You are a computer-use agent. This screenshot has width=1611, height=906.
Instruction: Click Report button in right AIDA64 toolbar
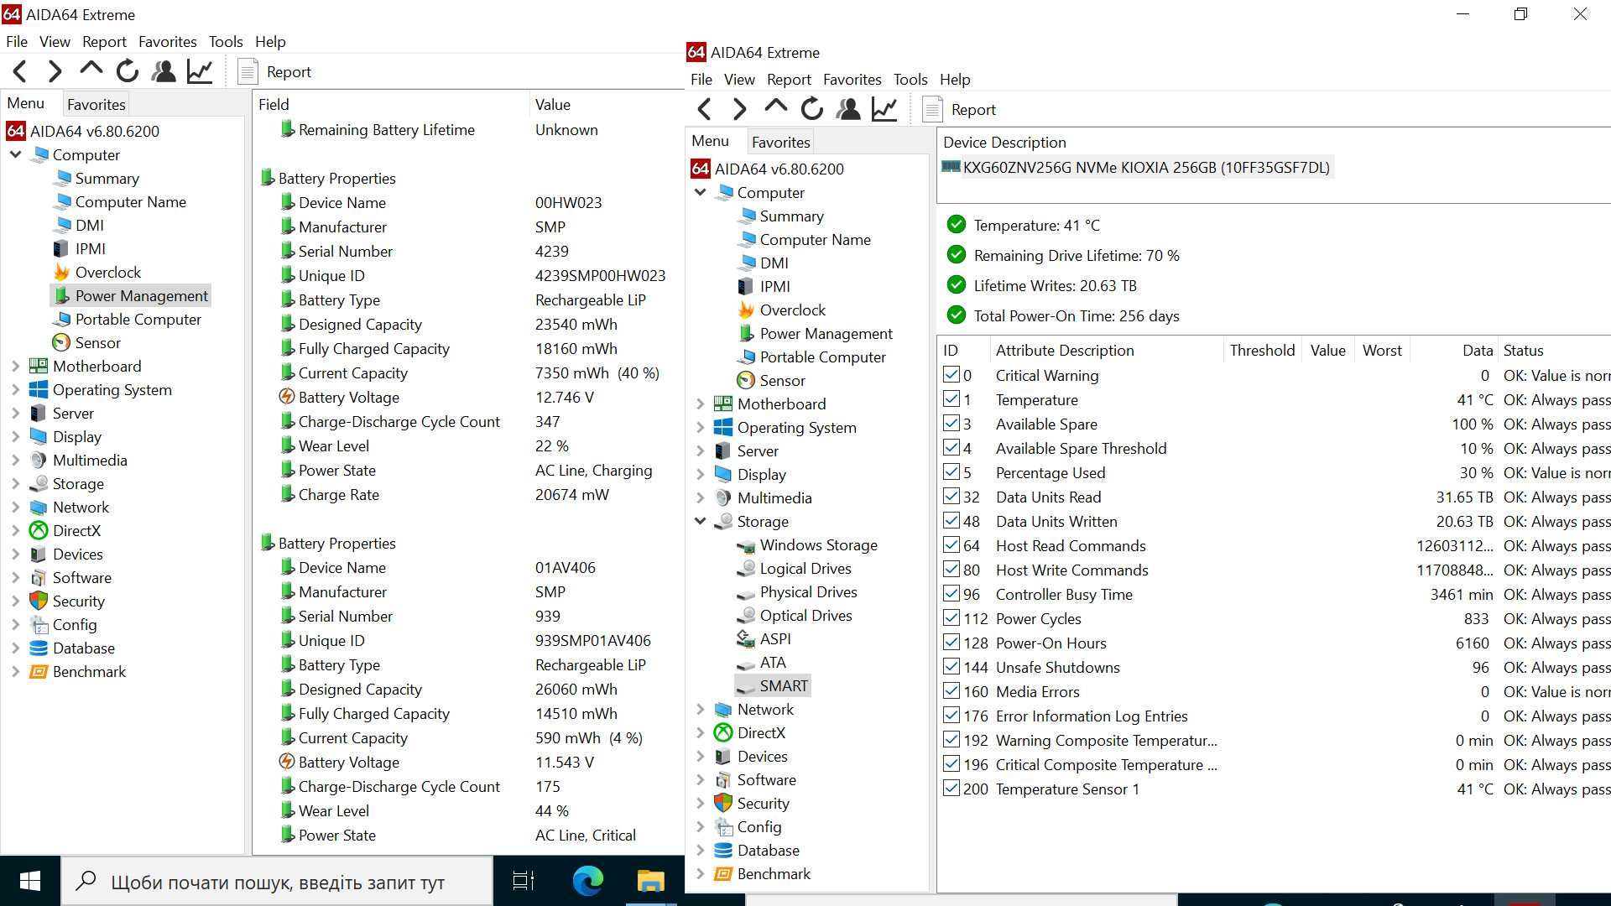(960, 110)
